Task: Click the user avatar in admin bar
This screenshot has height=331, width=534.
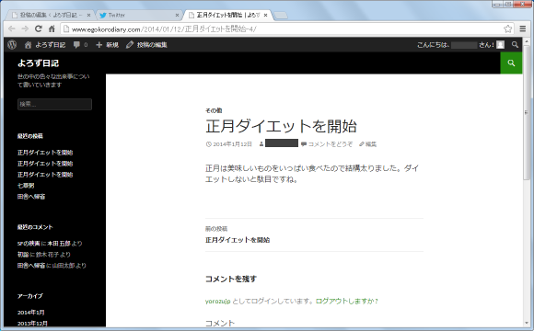Action: 500,44
